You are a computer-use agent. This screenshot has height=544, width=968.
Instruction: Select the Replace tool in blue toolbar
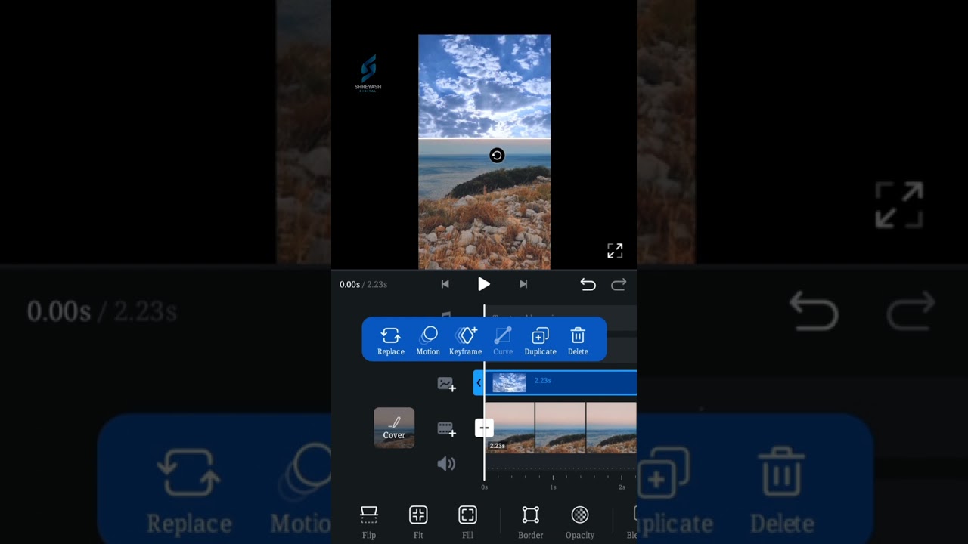pyautogui.click(x=390, y=342)
